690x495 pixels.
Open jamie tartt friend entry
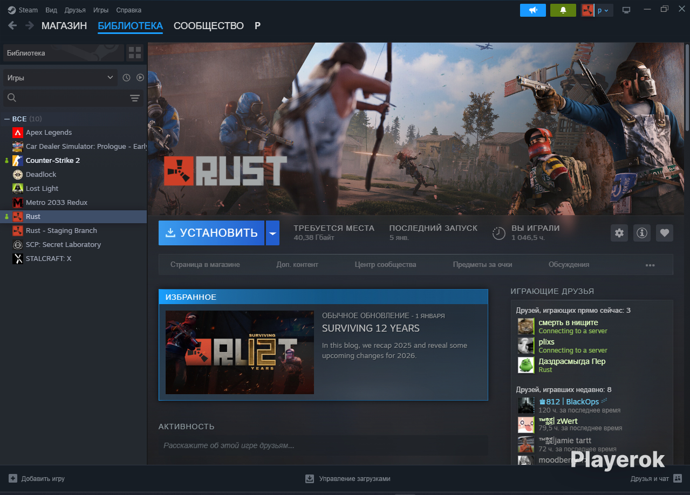point(591,444)
